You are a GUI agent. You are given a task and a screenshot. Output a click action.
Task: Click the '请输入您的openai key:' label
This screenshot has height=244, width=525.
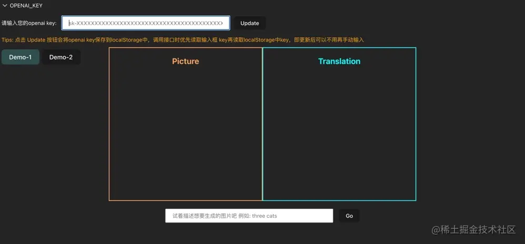click(29, 23)
